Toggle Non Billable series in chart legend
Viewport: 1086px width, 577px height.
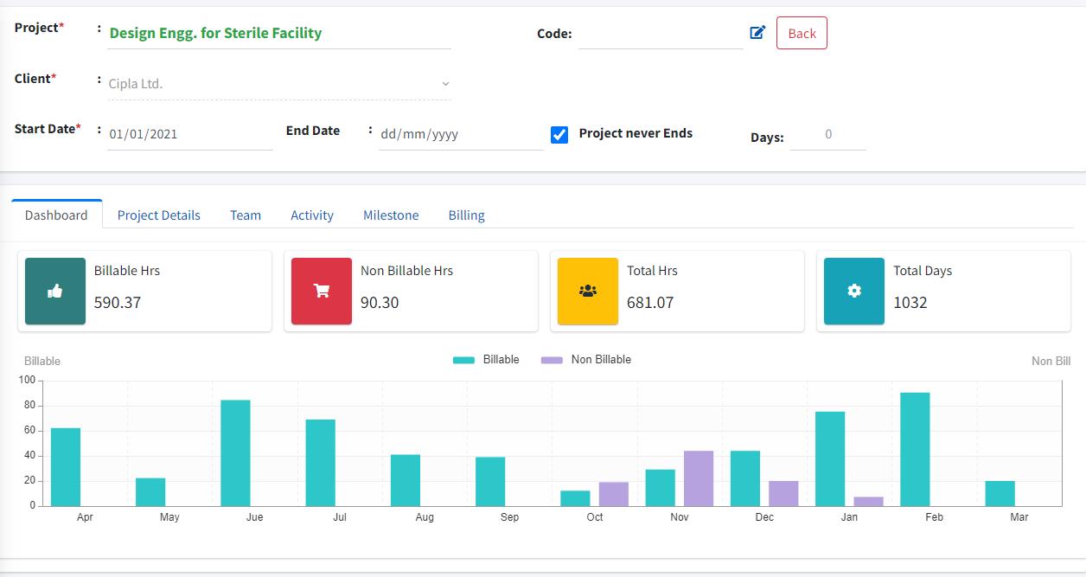pos(586,360)
